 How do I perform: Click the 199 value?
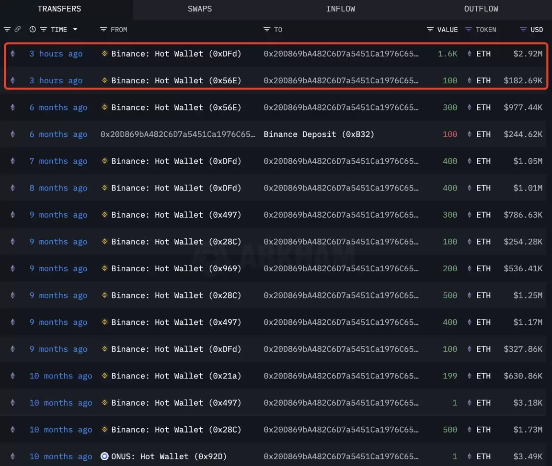450,376
